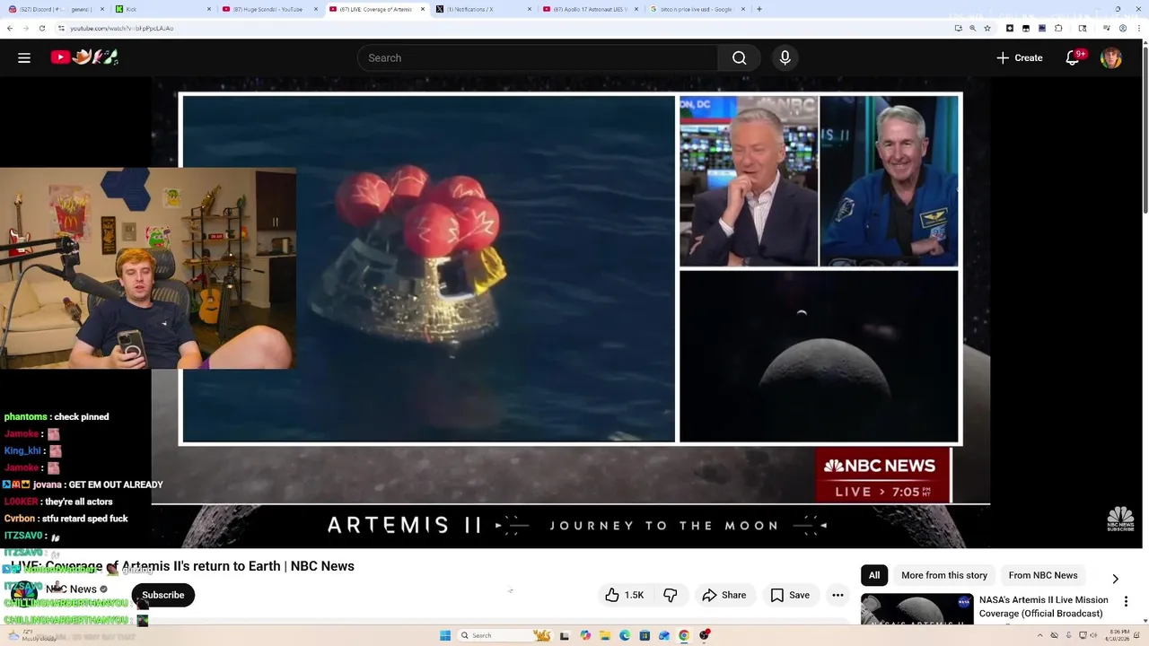Subscribe to NBC News channel
This screenshot has width=1149, height=646.
[x=162, y=595]
